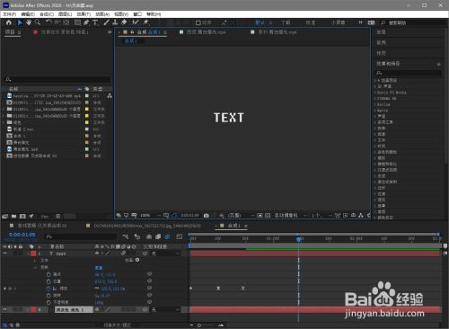This screenshot has width=449, height=329.
Task: Click the timeline frame blending icon
Action: click(x=158, y=236)
